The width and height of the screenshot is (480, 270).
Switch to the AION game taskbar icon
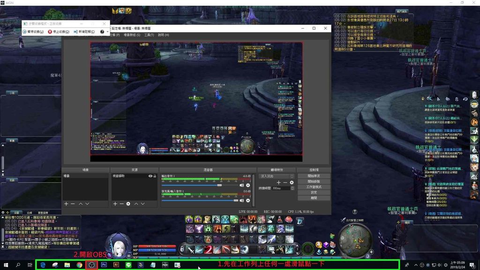click(165, 265)
